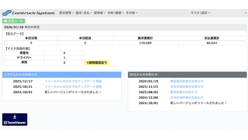Open the 2025/10/21 リリースから本日までのアップデート情報 link
Viewport: 248px width, 140px height.
[x=73, y=87]
